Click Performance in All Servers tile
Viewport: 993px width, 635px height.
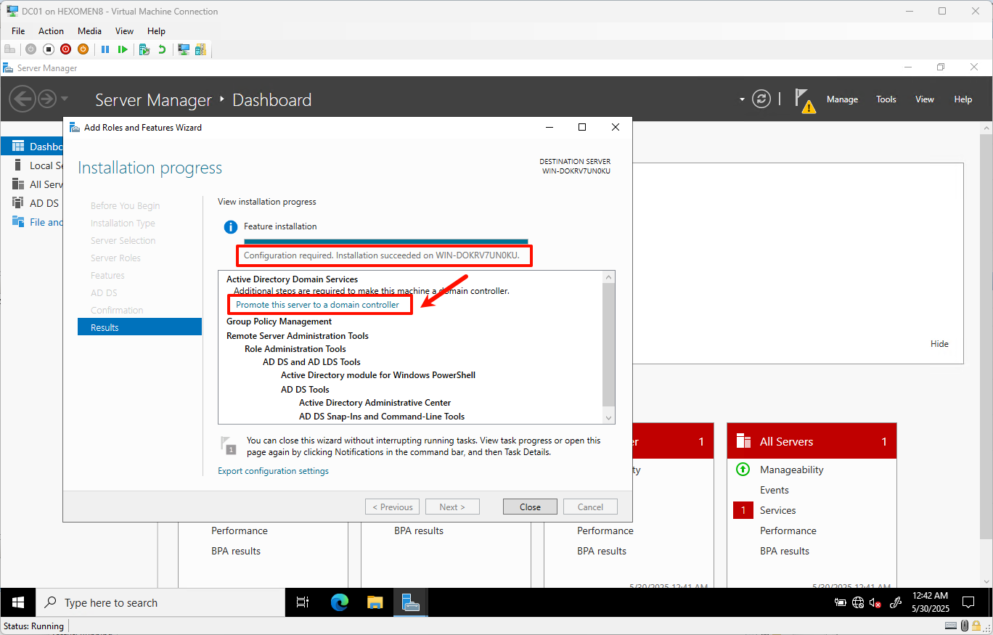tap(788, 530)
